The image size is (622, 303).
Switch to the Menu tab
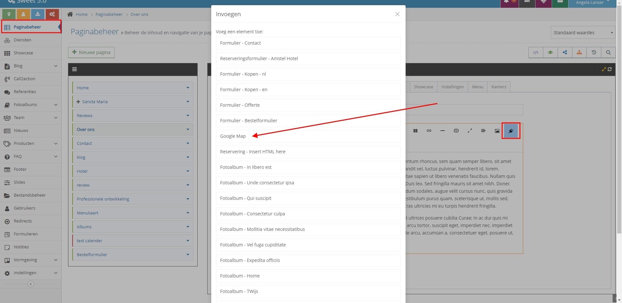point(478,87)
